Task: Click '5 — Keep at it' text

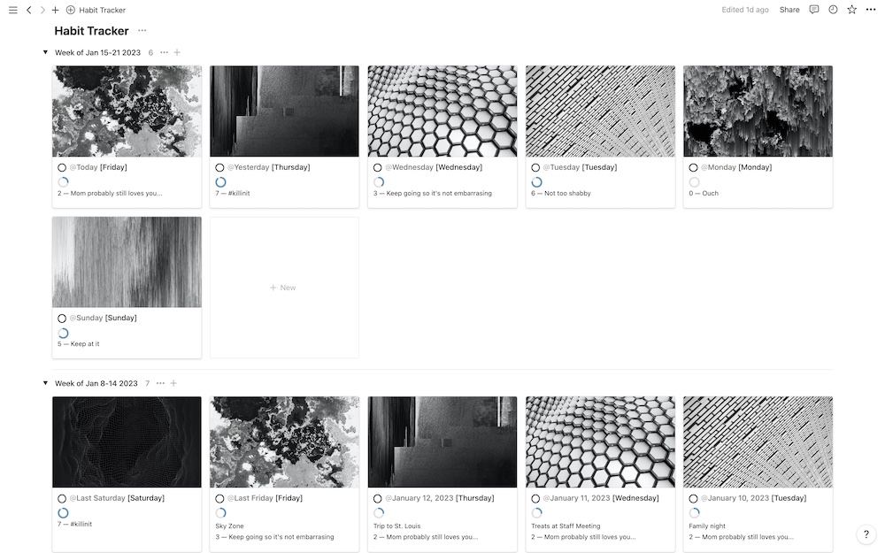Action: (x=79, y=343)
